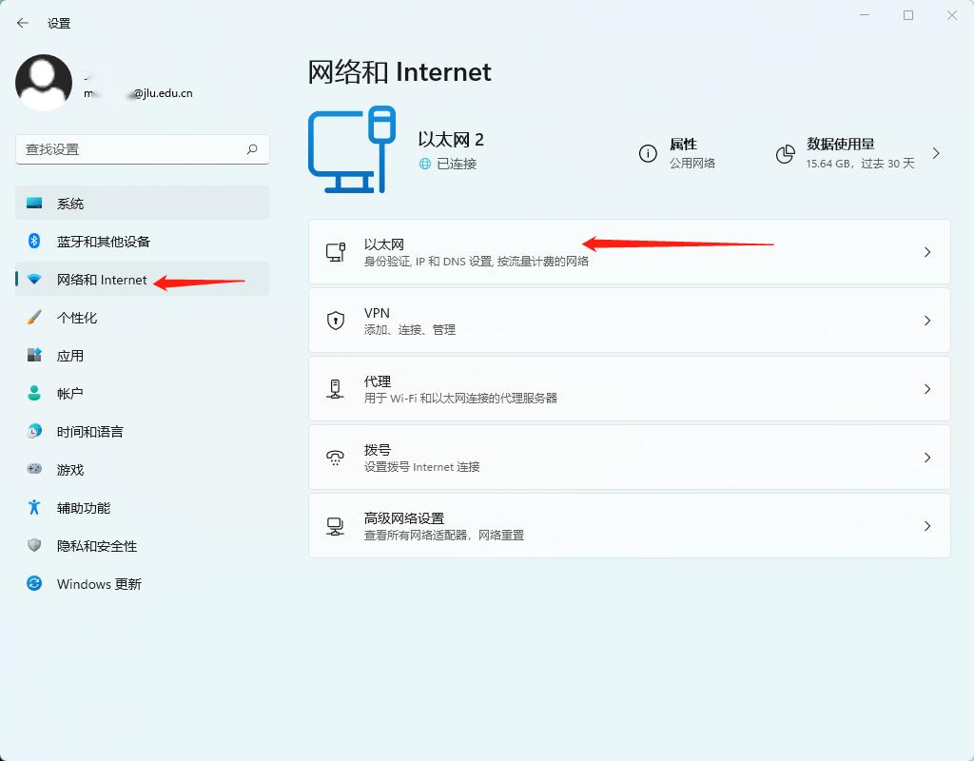Click the Accessibility figure icon in sidebar
The width and height of the screenshot is (974, 761).
[34, 508]
